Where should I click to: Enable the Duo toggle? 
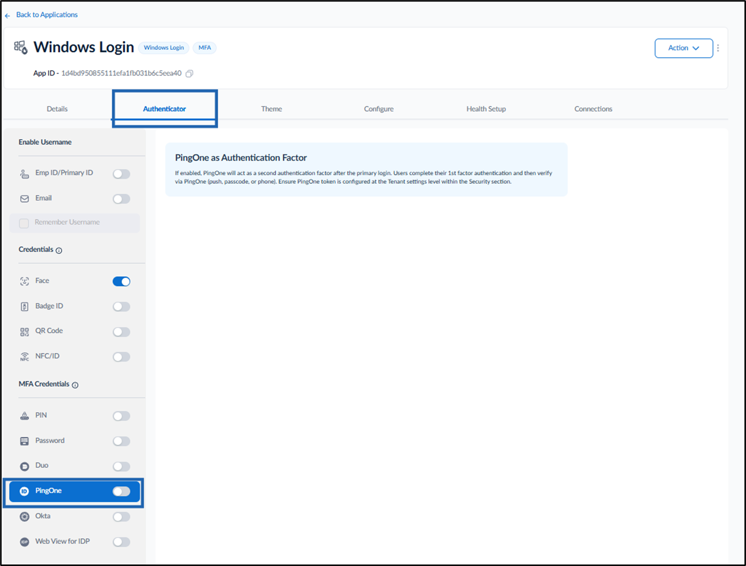pos(121,466)
